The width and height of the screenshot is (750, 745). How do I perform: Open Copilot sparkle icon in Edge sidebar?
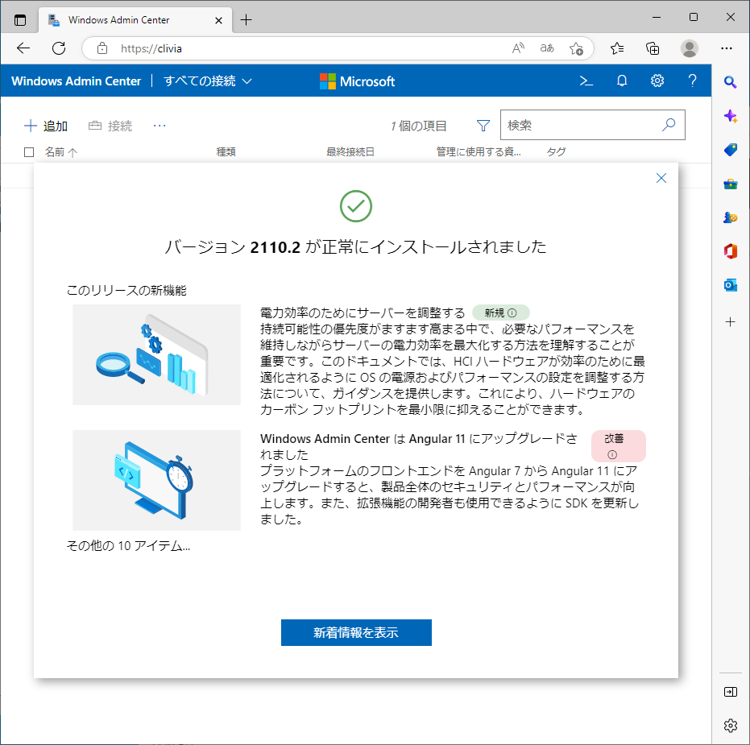click(x=730, y=116)
